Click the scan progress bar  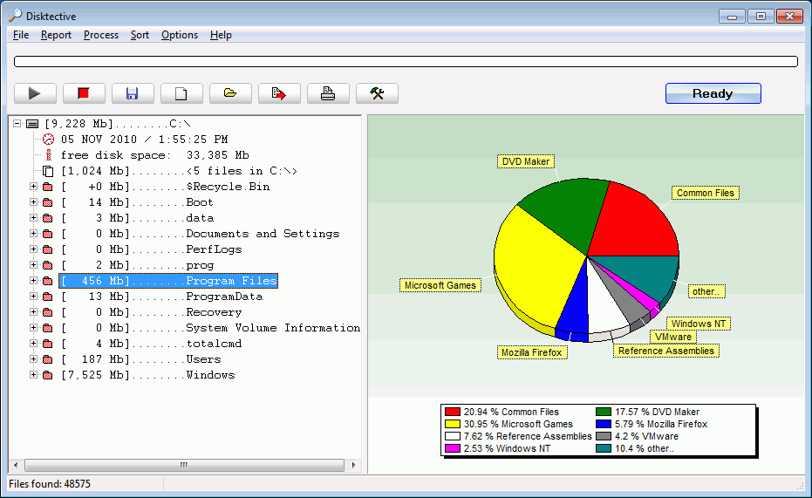[x=406, y=62]
